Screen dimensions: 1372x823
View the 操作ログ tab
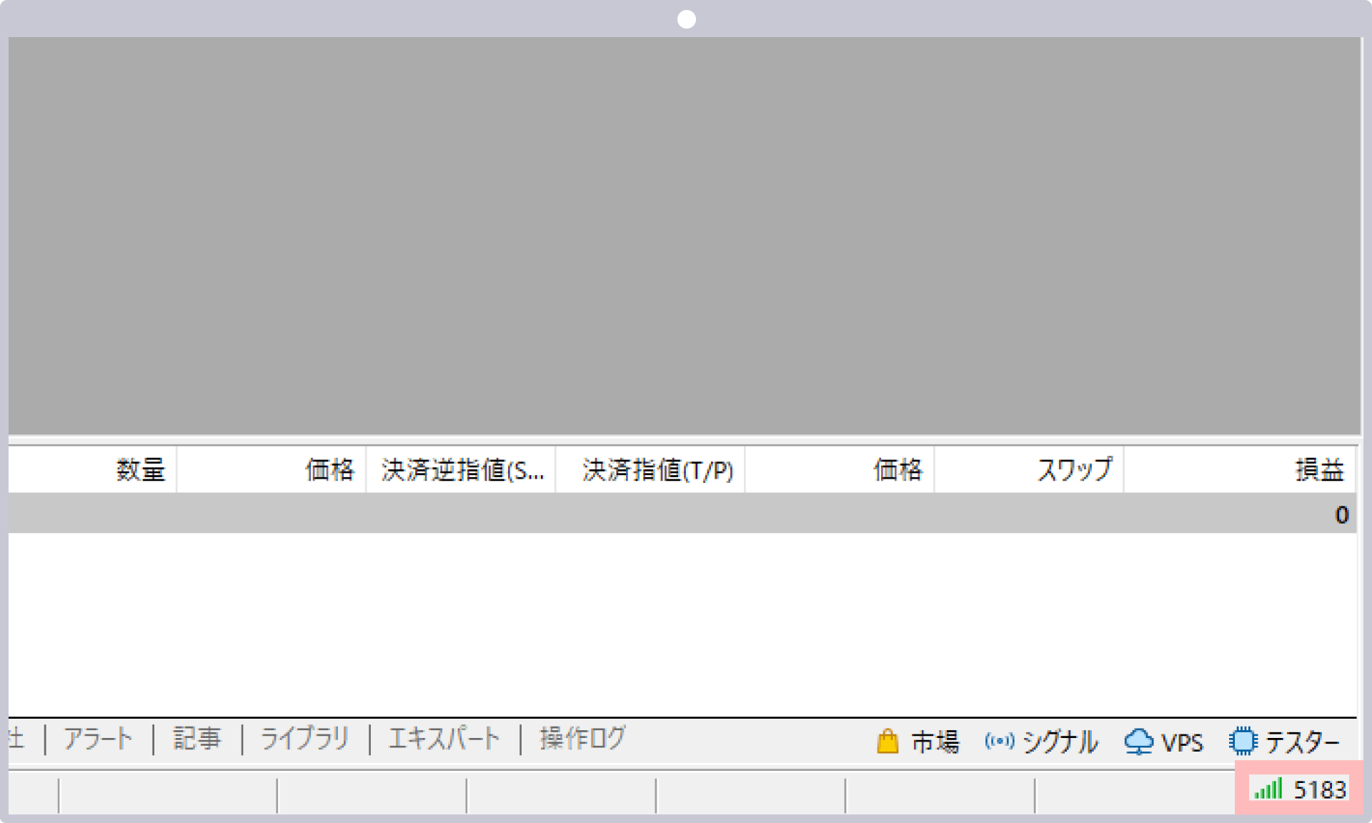tap(582, 739)
